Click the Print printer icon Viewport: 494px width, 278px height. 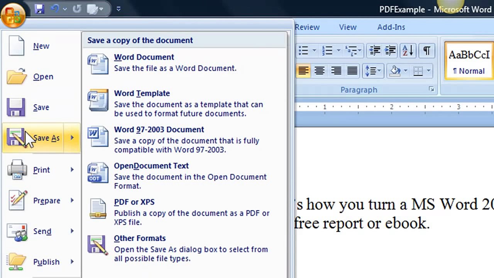(x=17, y=170)
